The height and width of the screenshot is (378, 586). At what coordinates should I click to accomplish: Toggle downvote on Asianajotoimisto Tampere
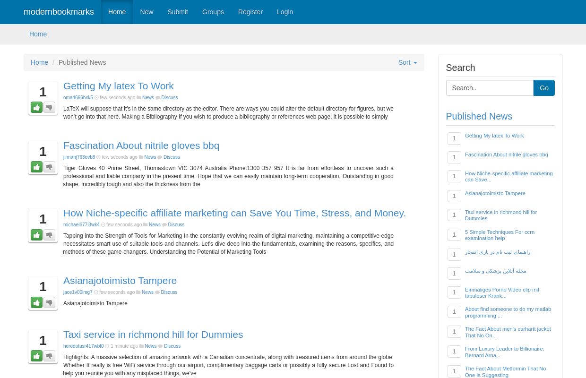tap(49, 302)
